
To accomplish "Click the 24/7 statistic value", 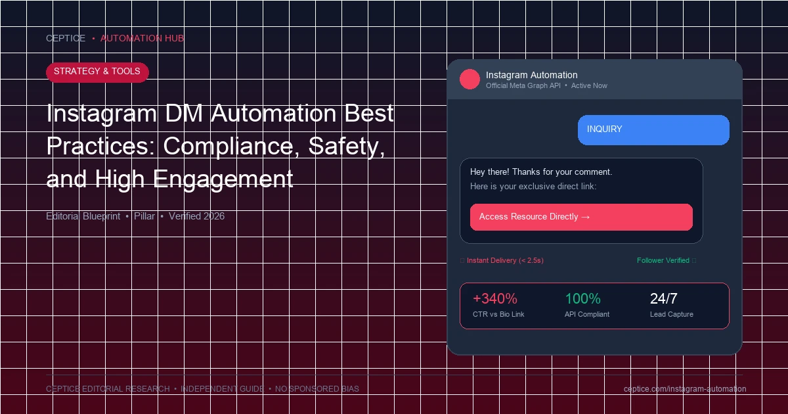I will click(663, 299).
